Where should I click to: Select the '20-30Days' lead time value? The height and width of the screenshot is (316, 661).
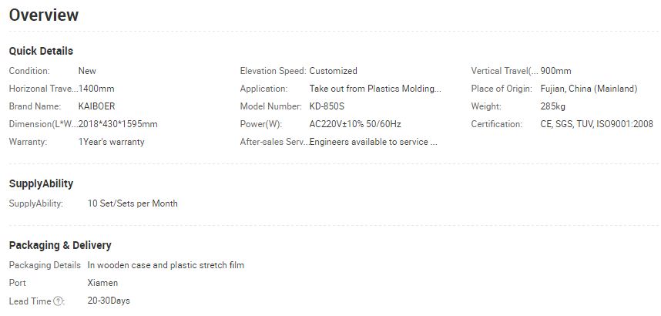109,301
